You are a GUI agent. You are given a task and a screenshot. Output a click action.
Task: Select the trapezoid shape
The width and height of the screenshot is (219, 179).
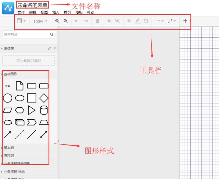pyautogui.click(x=44, y=122)
